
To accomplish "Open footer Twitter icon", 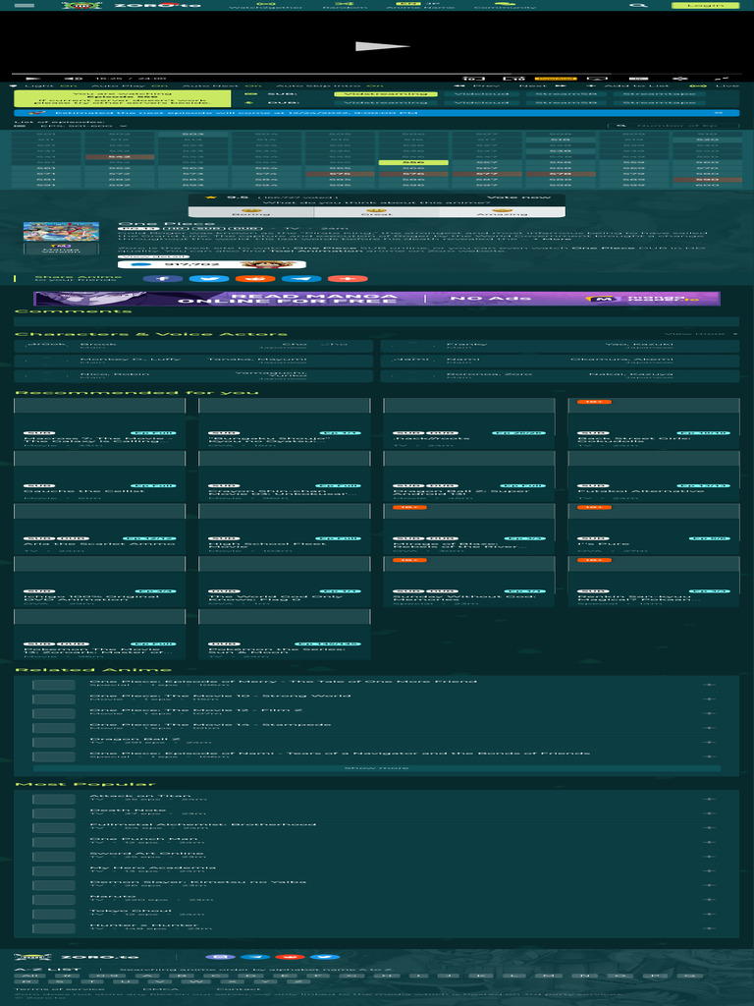I will click(325, 957).
